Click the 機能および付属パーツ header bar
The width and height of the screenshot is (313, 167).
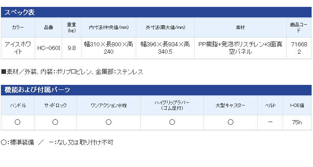pyautogui.click(x=156, y=90)
